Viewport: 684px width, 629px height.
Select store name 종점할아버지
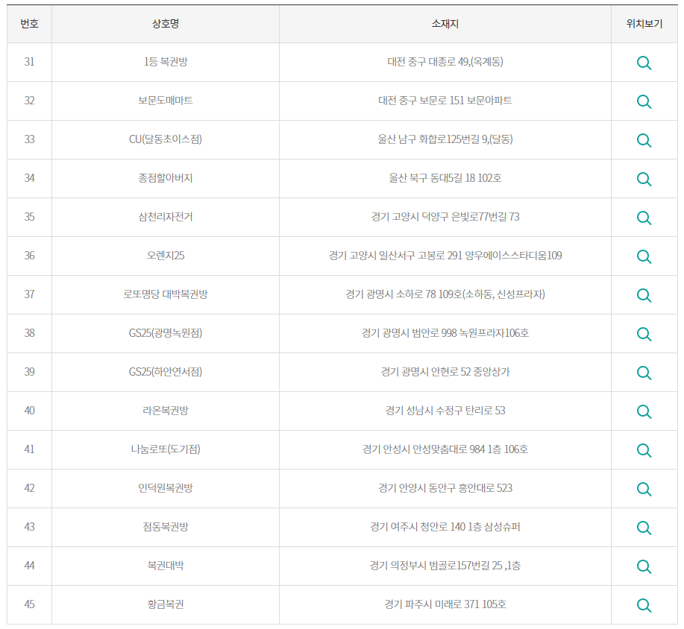coord(166,178)
